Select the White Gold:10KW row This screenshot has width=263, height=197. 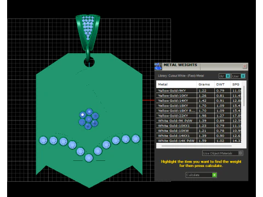coord(199,131)
